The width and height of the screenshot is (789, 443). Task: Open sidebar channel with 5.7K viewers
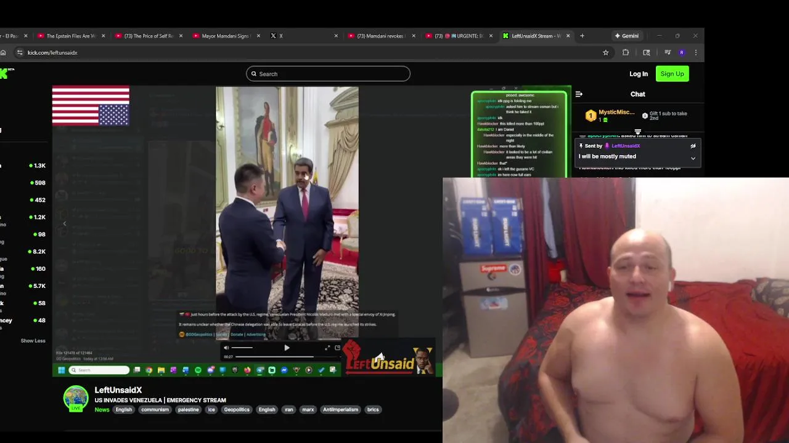23,286
